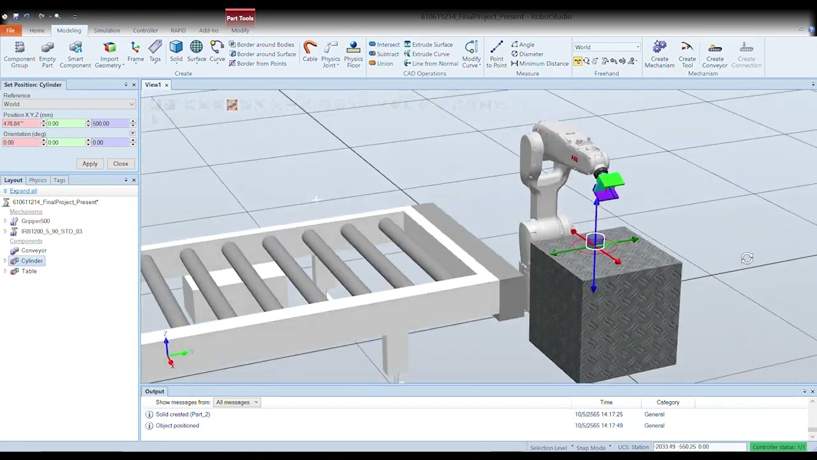Click Close in Set Position panel

(121, 164)
